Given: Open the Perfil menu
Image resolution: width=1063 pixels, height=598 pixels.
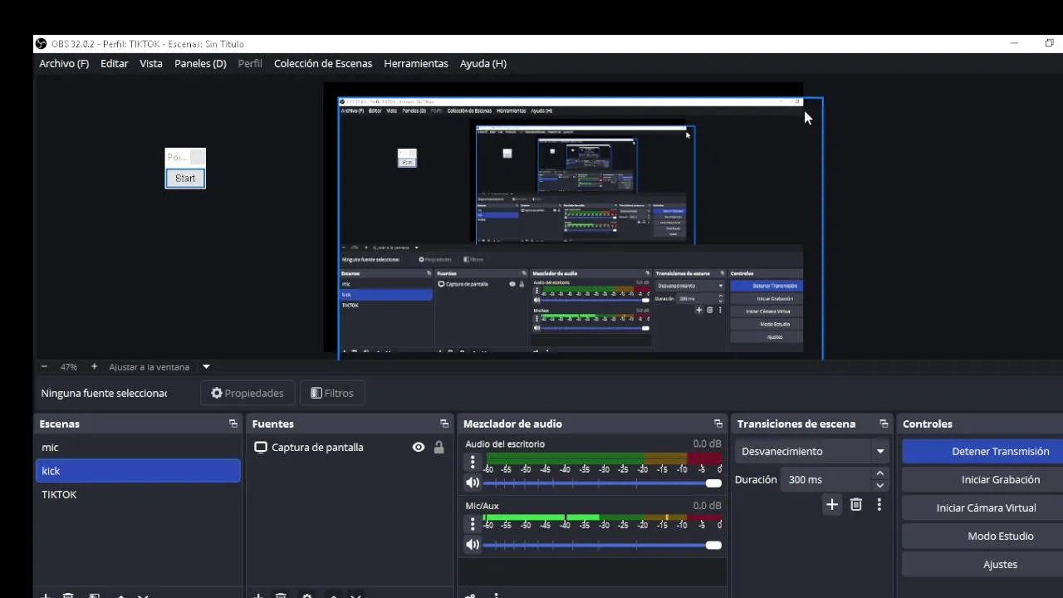Looking at the screenshot, I should [250, 63].
